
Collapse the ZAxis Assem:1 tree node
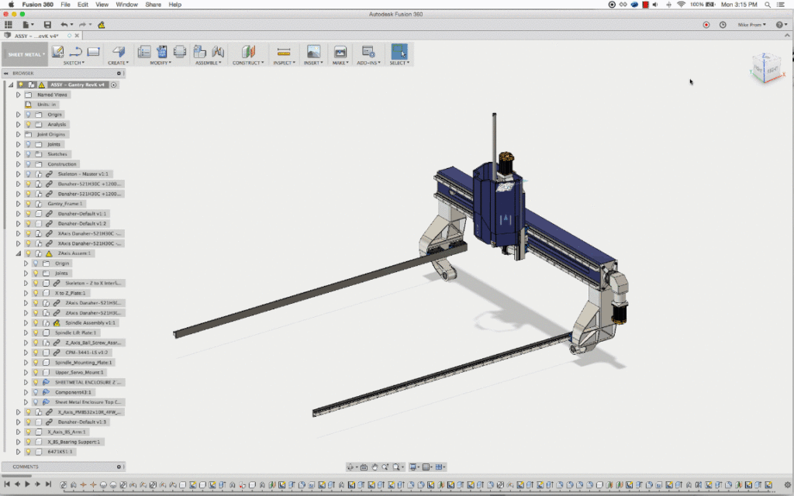pos(18,253)
